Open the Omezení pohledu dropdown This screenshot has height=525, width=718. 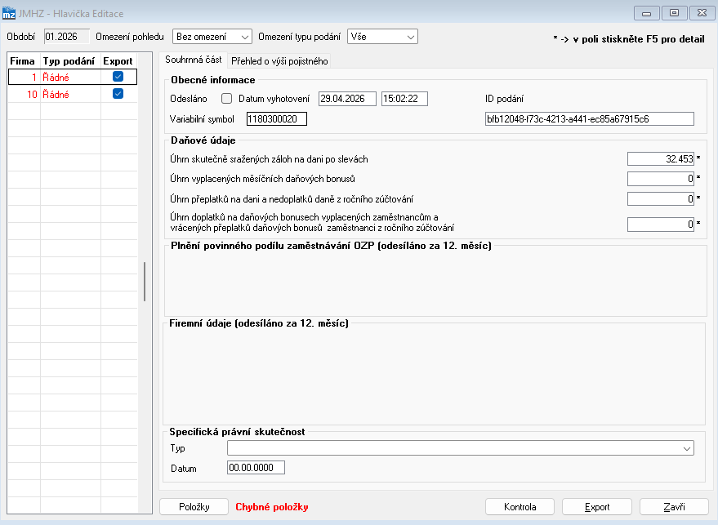tap(212, 37)
